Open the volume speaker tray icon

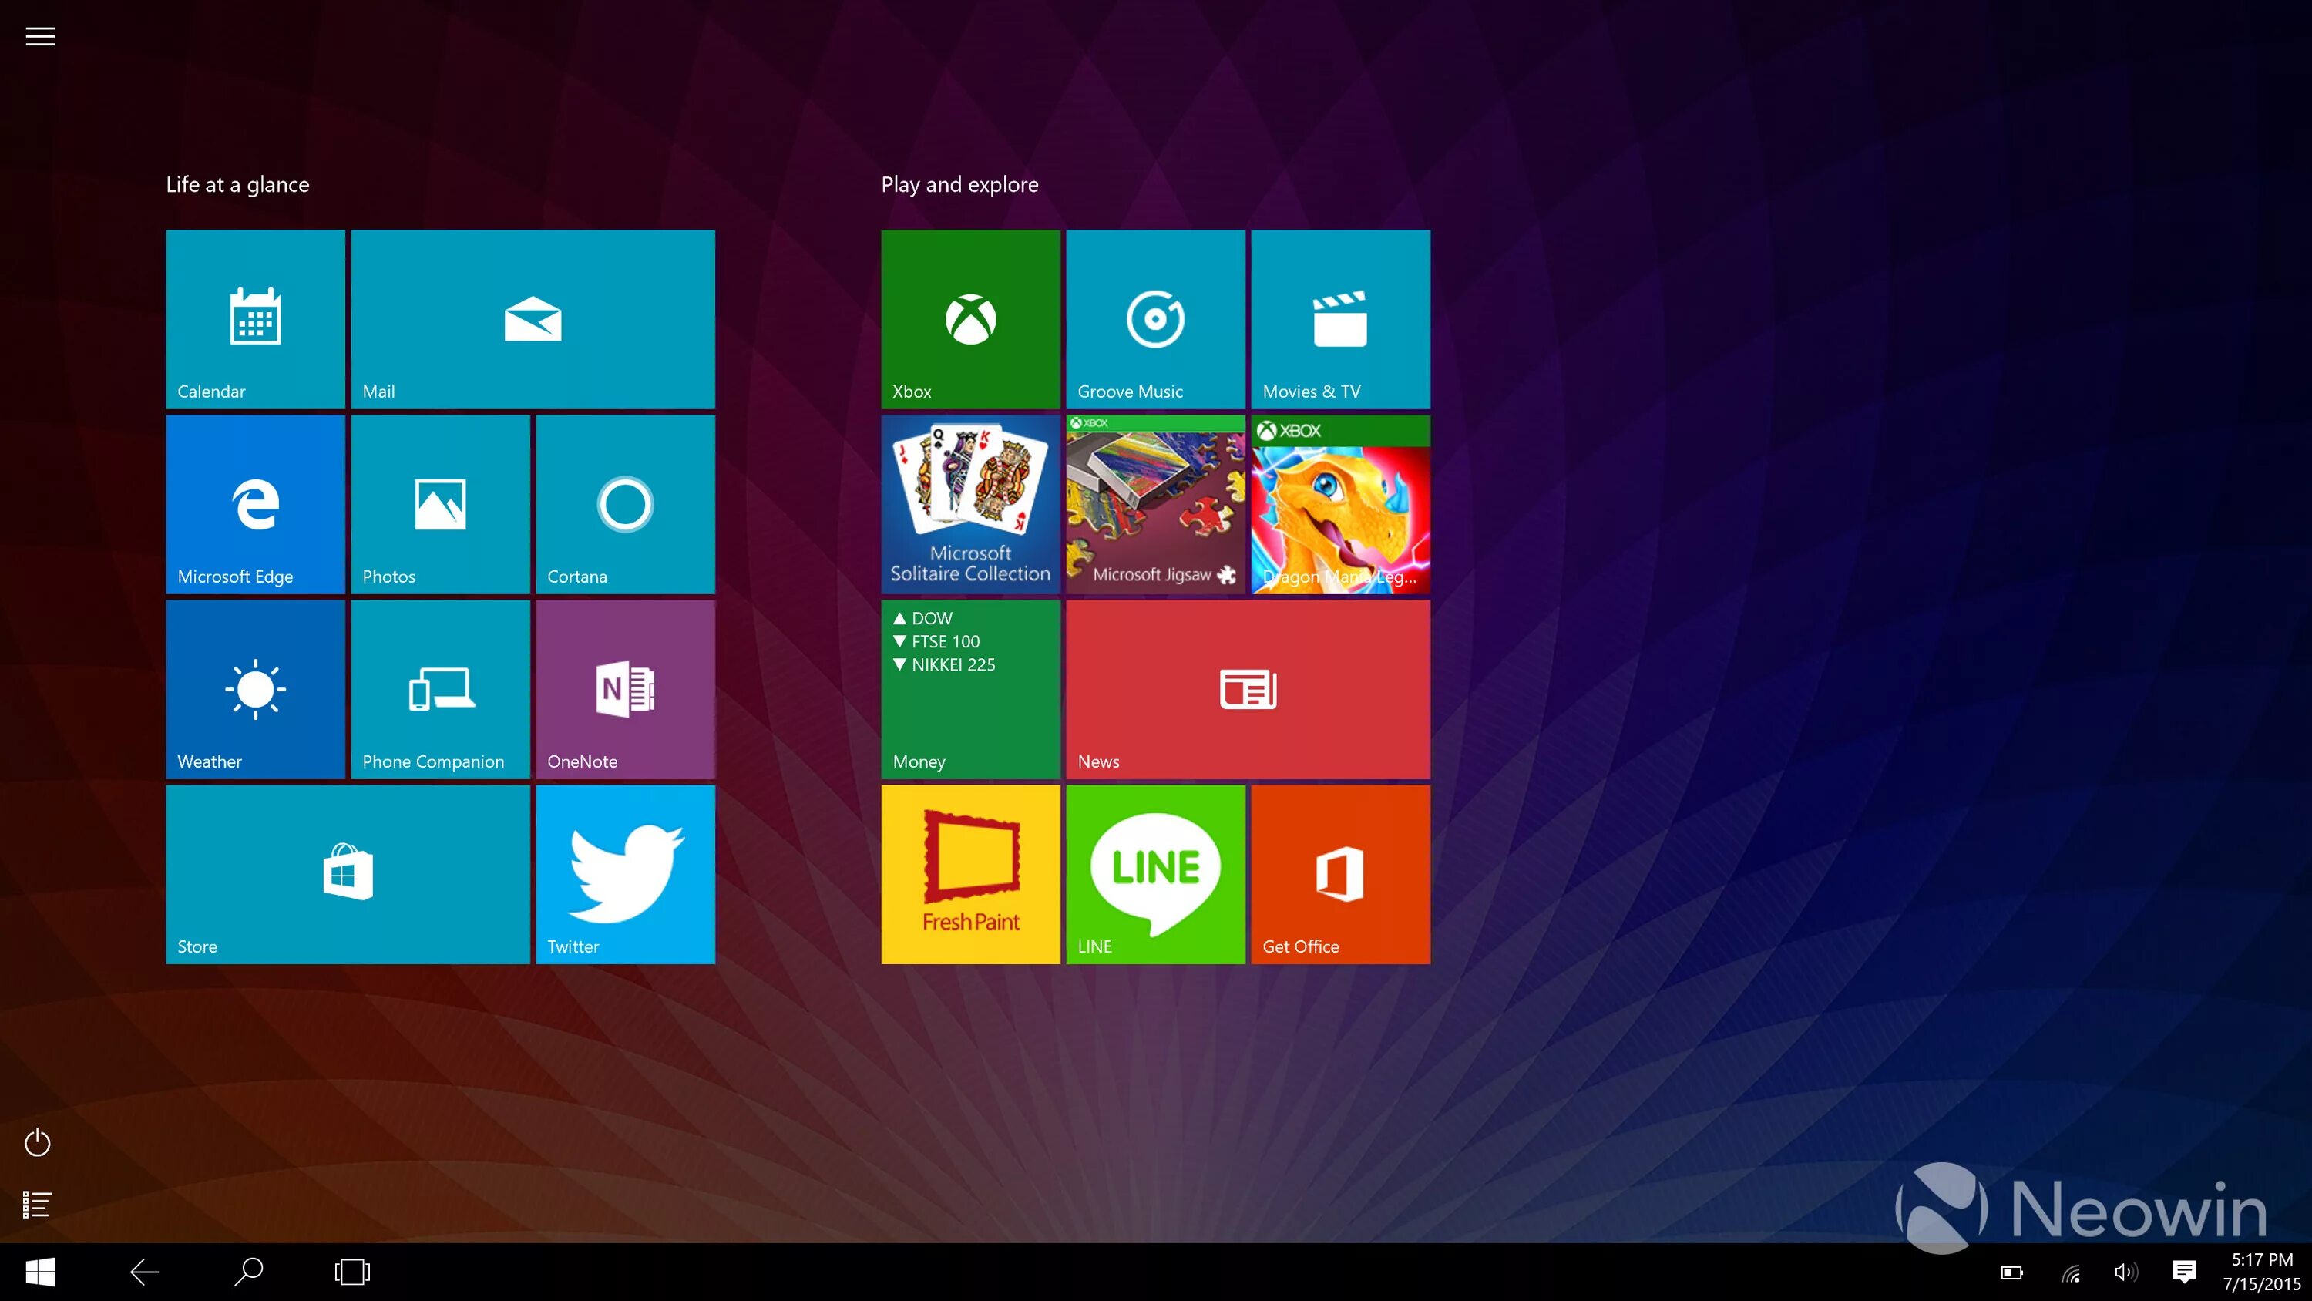2126,1272
